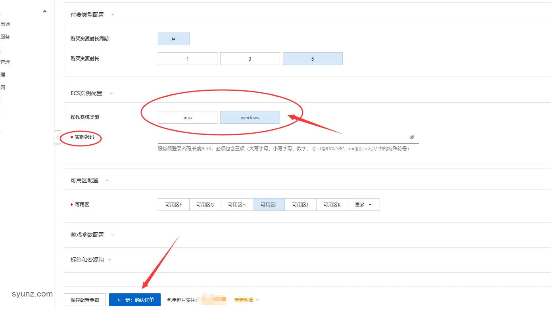The image size is (551, 310).
Task: Expand the 标签和资源组 section
Action: [x=110, y=260]
